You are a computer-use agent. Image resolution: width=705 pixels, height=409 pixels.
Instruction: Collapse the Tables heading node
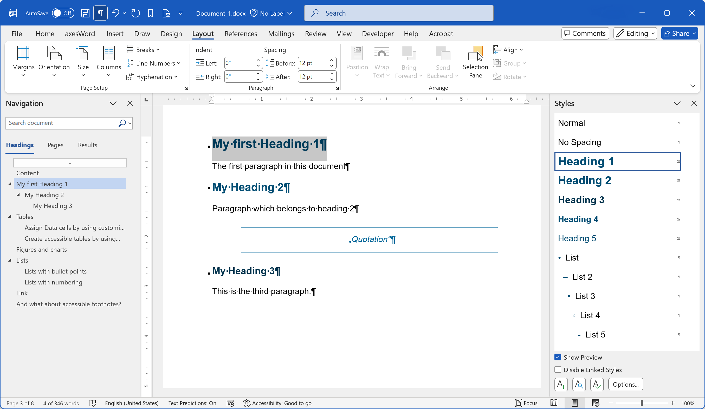(10, 217)
